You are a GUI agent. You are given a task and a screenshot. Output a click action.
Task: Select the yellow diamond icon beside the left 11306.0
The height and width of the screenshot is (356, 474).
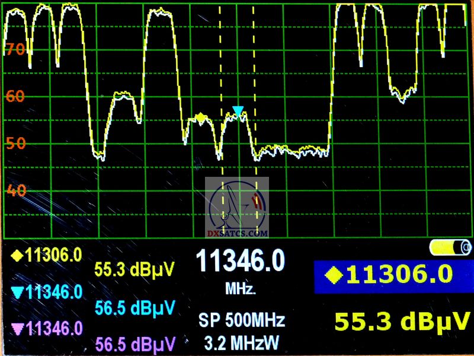[16, 256]
